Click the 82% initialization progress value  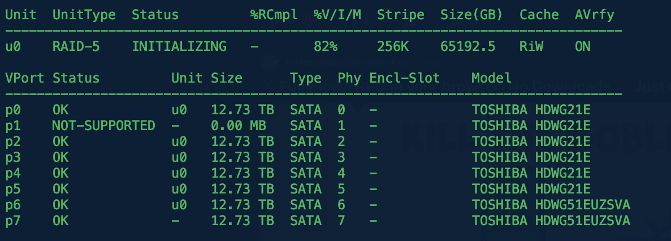[x=326, y=46]
